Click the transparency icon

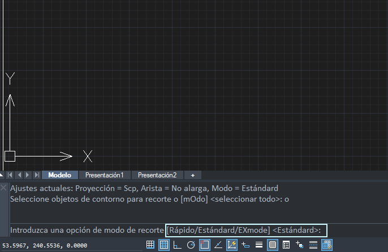pos(272,245)
